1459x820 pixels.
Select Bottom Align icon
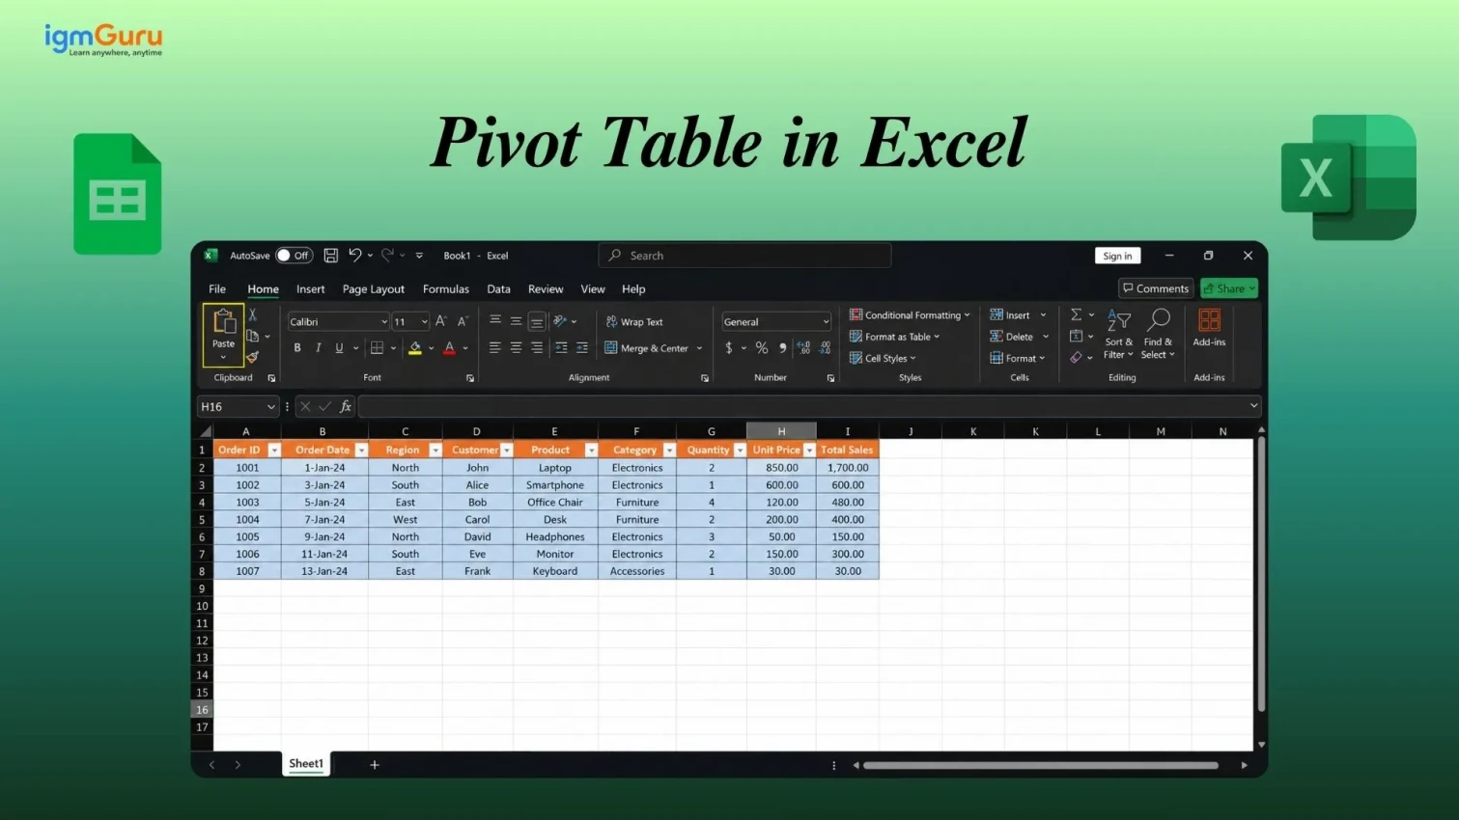point(537,321)
